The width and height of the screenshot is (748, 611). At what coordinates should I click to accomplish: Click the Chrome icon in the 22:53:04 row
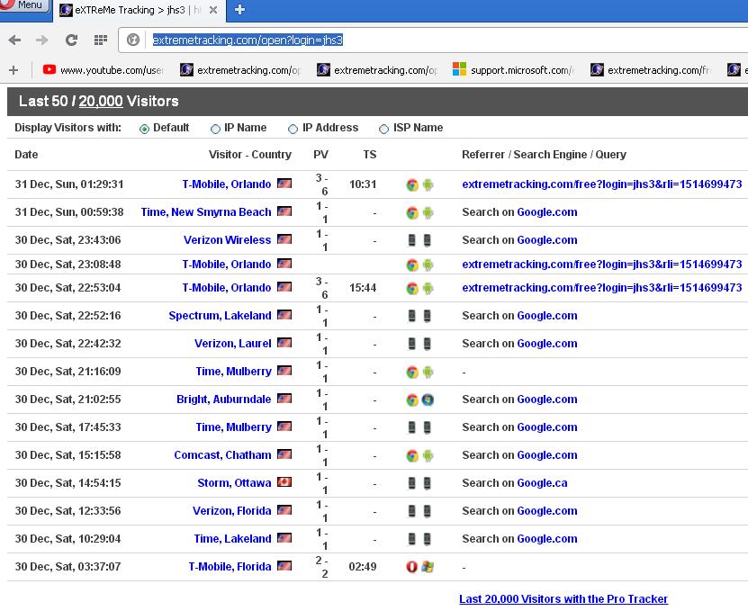pyautogui.click(x=412, y=288)
